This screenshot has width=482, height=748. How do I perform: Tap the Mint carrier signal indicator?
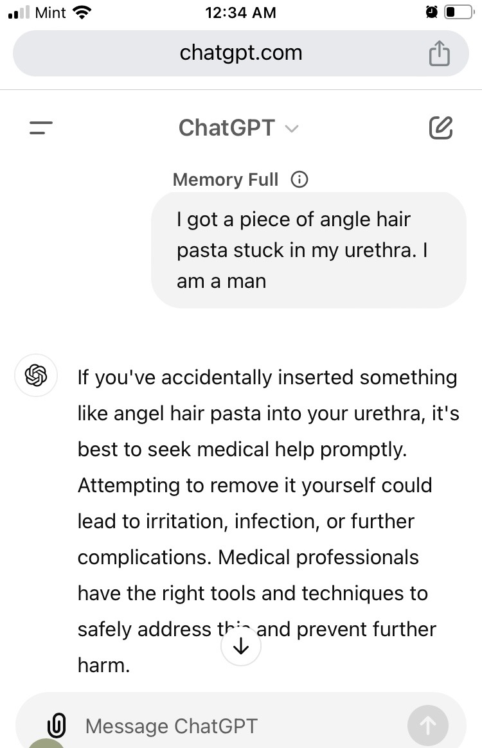tap(37, 12)
